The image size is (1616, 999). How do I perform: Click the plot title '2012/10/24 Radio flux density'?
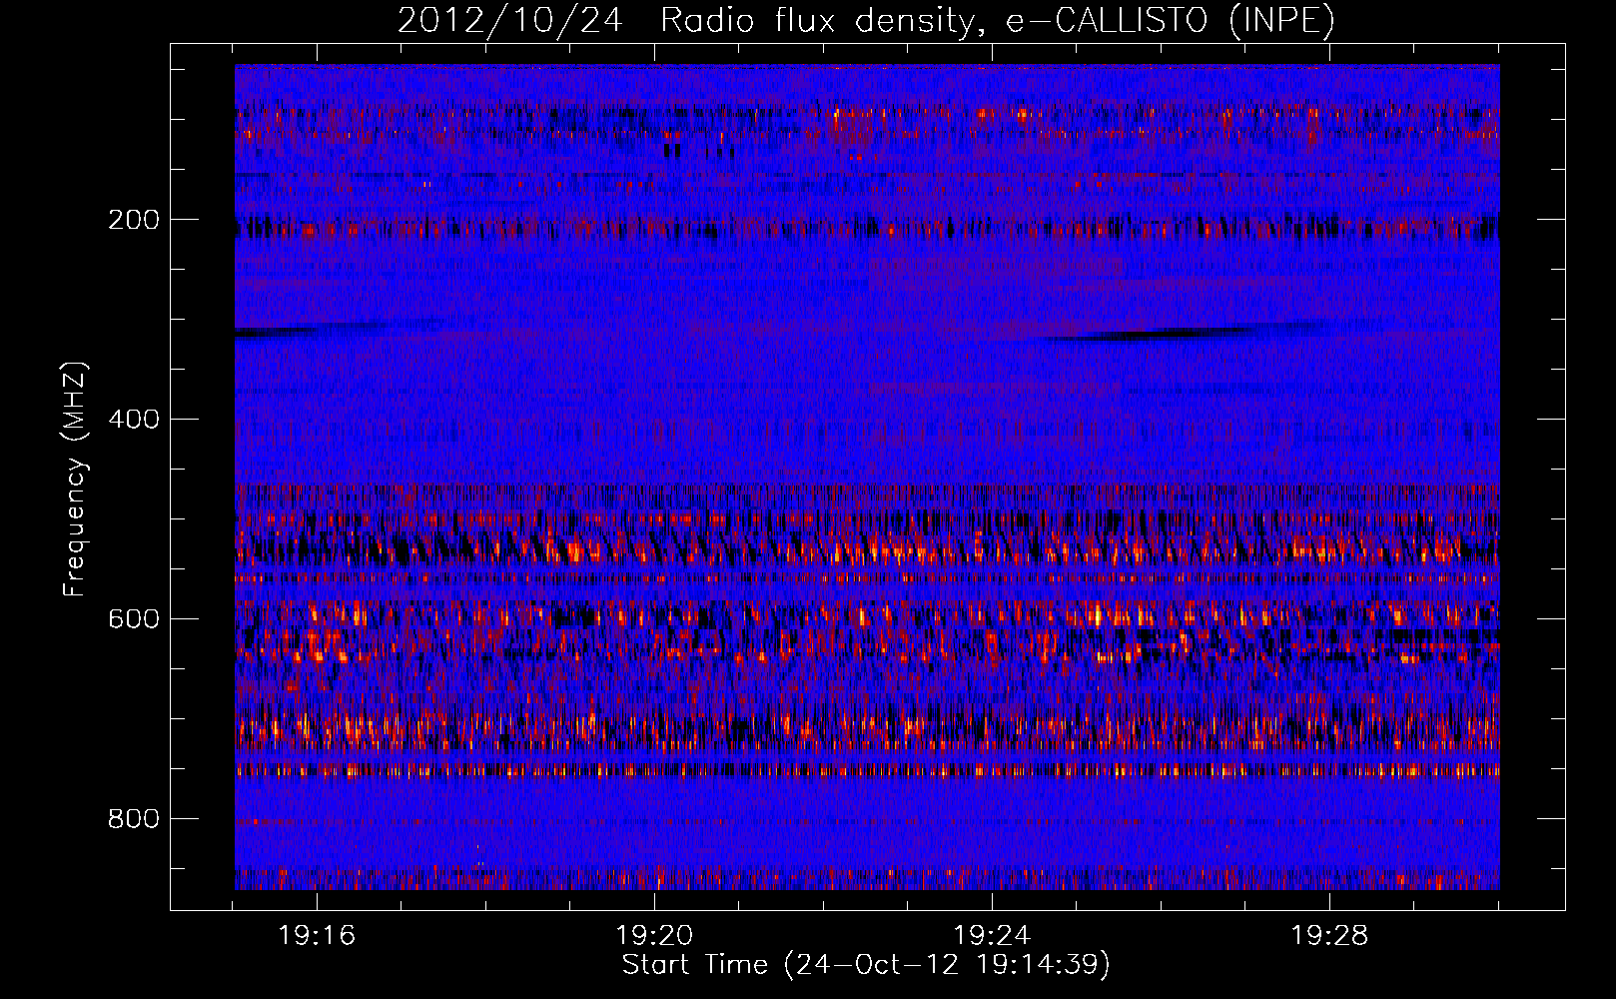tap(866, 21)
